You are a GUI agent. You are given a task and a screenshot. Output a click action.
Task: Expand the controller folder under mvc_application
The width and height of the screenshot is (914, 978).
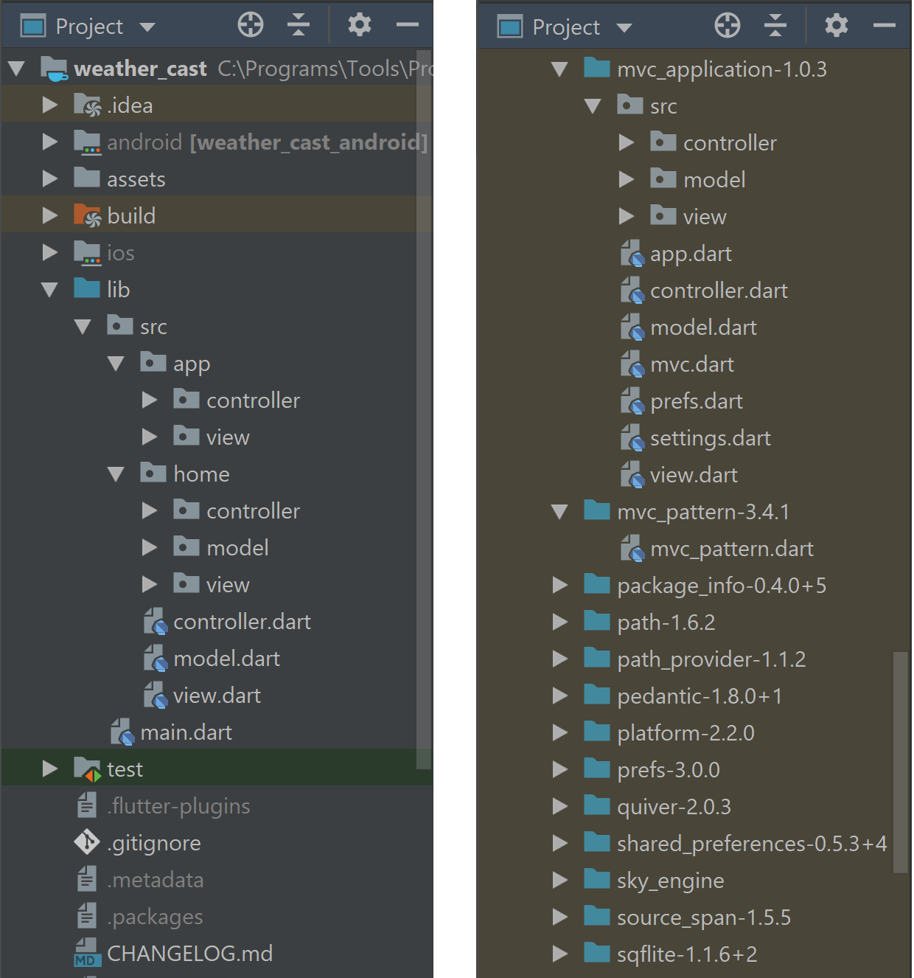pyautogui.click(x=627, y=142)
